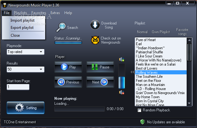
Task: Switch to the Own Playlist tab
Action: pyautogui.click(x=161, y=32)
